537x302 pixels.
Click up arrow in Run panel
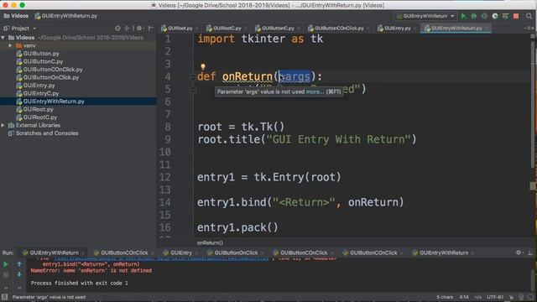tap(19, 264)
